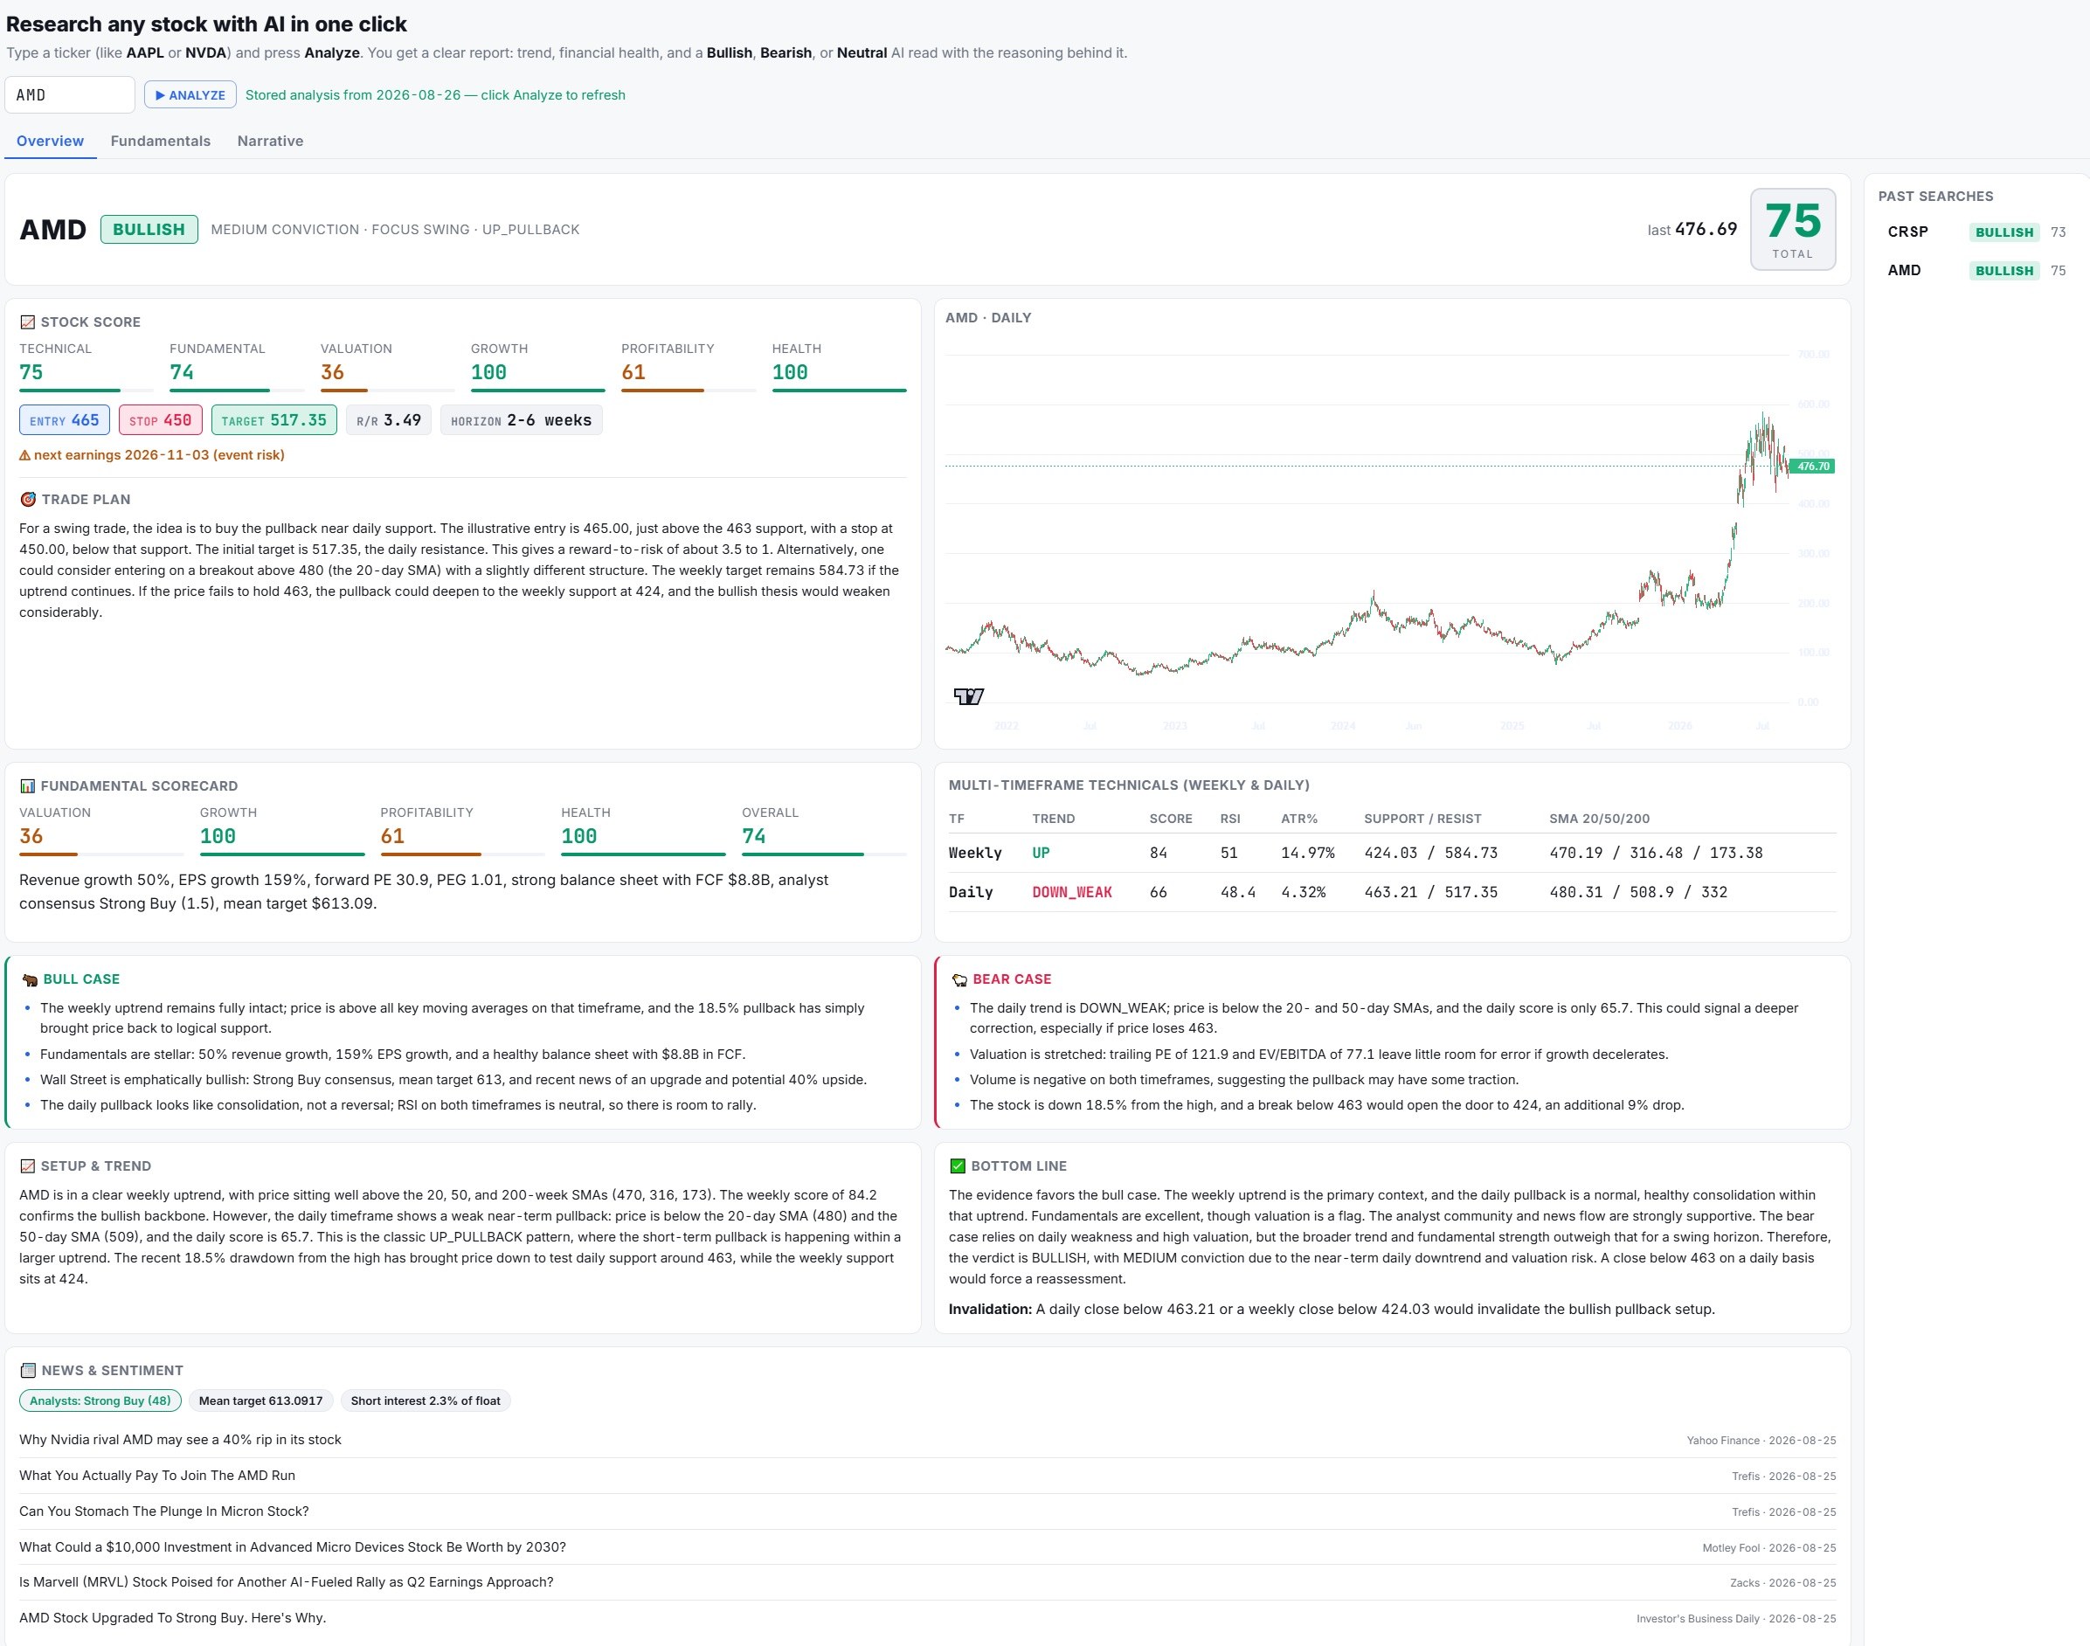Click the Setup & Trend chart icon
Image resolution: width=2090 pixels, height=1646 pixels.
coord(27,1166)
